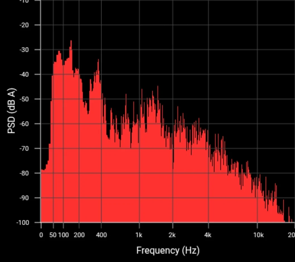This screenshot has width=295, height=262.
Task: Select the 4k frequency tick label
Action: pyautogui.click(x=208, y=235)
